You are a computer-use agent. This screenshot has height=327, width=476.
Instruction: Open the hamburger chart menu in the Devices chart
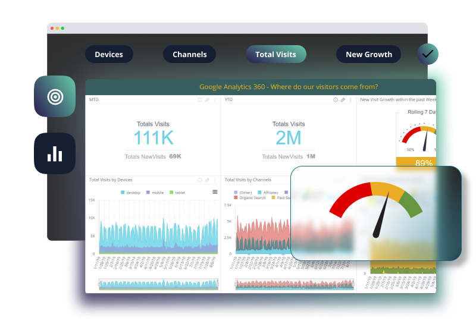click(215, 191)
